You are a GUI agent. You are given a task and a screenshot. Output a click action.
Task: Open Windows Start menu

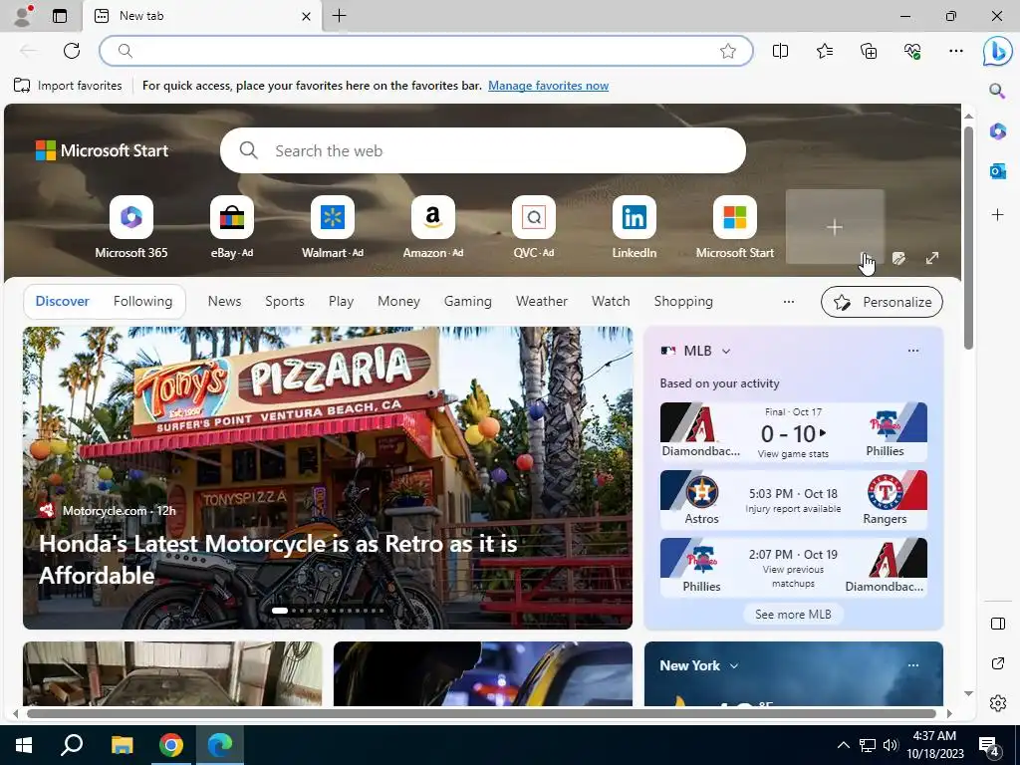pos(24,745)
